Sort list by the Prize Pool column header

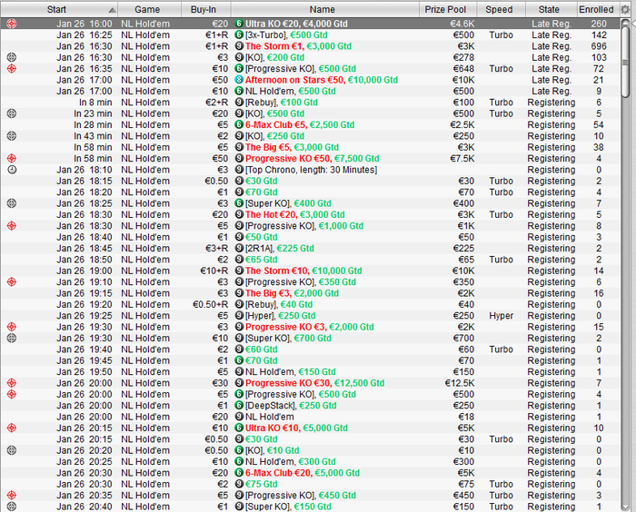click(447, 9)
